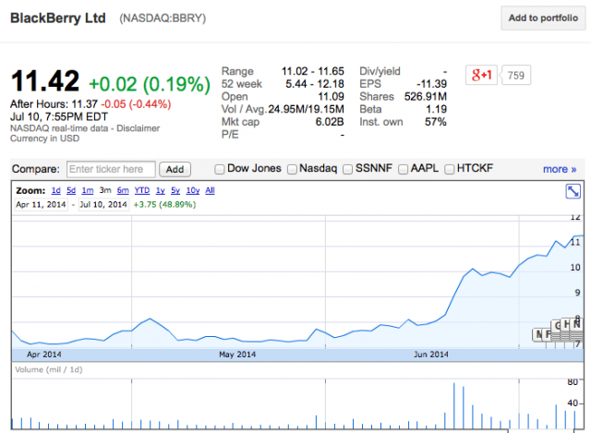This screenshot has height=433, width=591.
Task: Click the Beta value 1.19
Action: click(x=436, y=109)
